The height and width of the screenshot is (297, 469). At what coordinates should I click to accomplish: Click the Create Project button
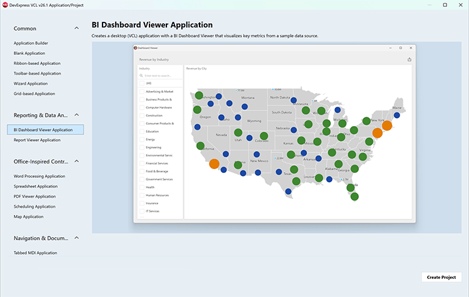pyautogui.click(x=441, y=277)
